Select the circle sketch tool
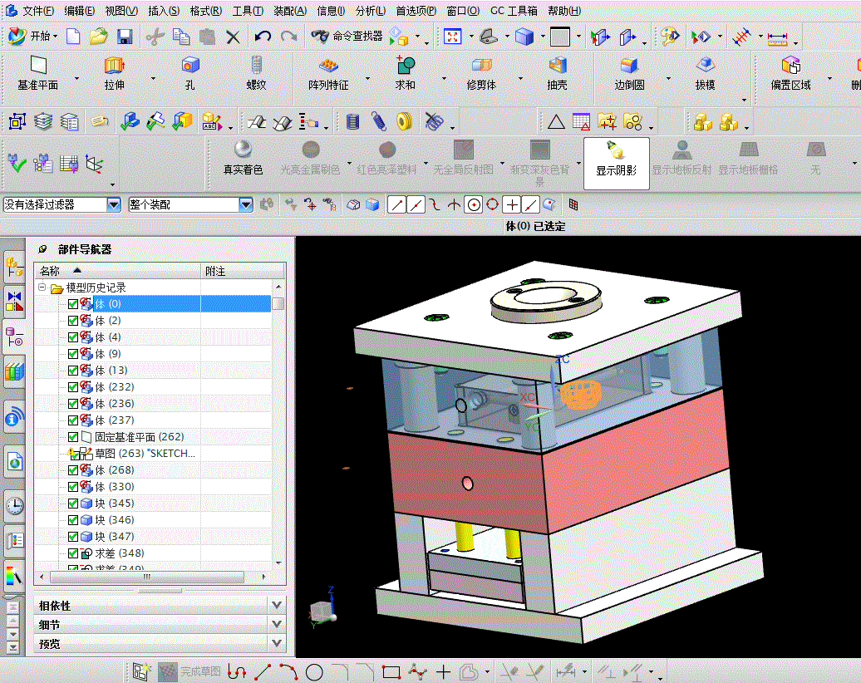The width and height of the screenshot is (861, 683). click(x=314, y=671)
